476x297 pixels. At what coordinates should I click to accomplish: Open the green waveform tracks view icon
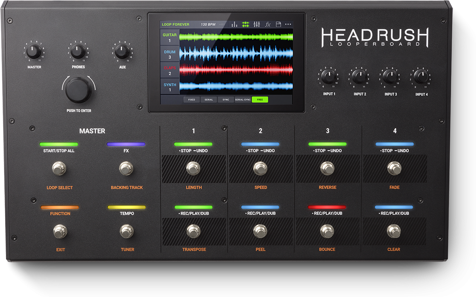[245, 25]
